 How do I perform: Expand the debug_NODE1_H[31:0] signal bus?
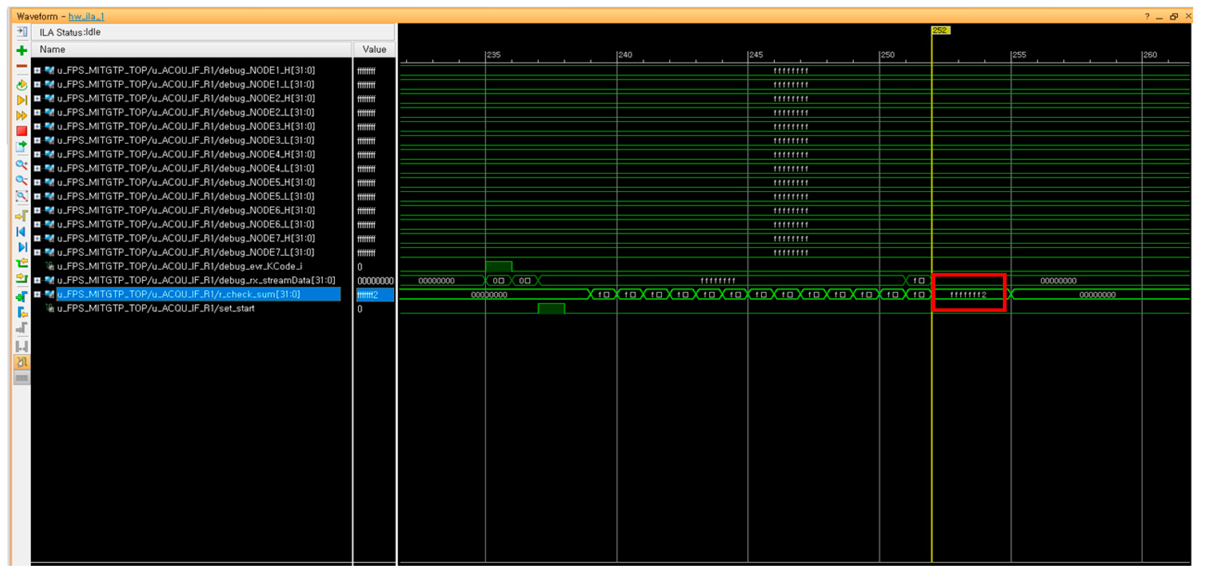point(37,71)
